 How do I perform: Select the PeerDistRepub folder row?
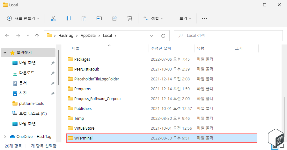click(x=162, y=69)
